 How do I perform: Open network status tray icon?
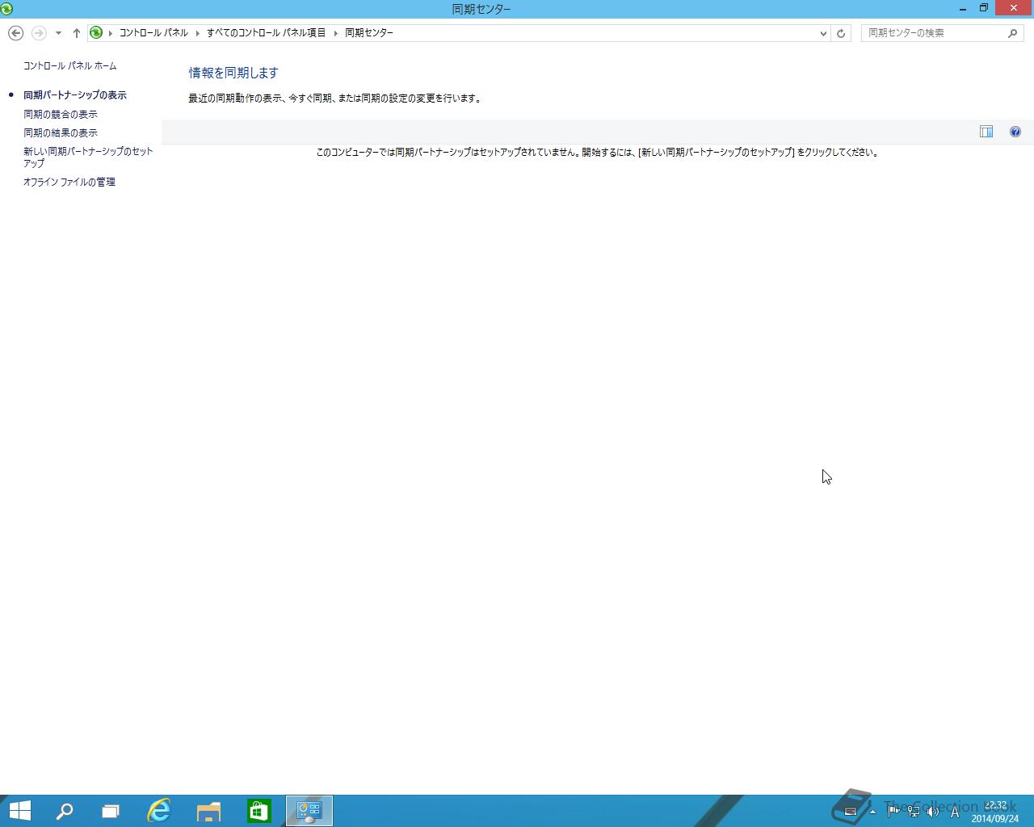pos(914,812)
